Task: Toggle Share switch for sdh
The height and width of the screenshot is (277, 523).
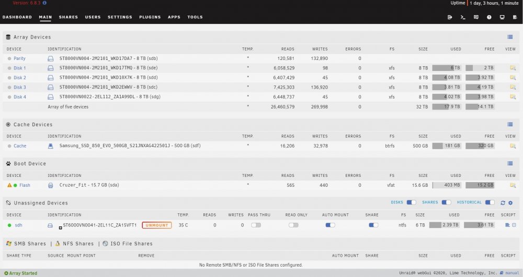Action: (373, 225)
